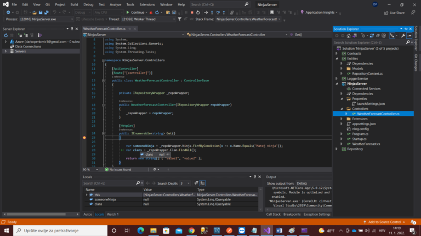Expand the 'this' variable in Locals
This screenshot has width=421, height=236.
[87, 194]
